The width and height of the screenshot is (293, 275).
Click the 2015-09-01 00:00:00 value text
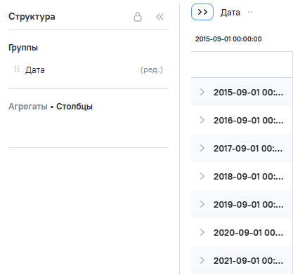[x=228, y=39]
